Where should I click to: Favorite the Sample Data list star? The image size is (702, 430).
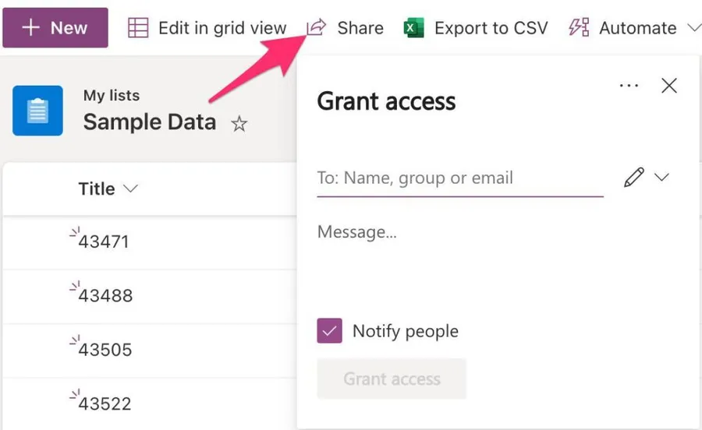pyautogui.click(x=239, y=124)
